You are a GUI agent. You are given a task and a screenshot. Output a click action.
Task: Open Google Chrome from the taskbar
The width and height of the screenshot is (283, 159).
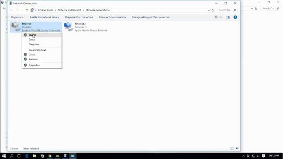click(50, 156)
